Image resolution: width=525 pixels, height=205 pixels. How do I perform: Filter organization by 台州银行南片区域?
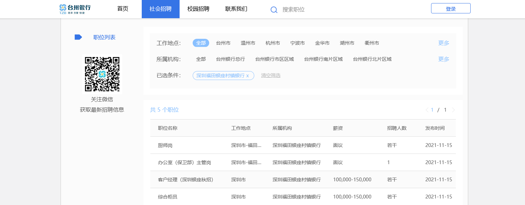(x=323, y=59)
